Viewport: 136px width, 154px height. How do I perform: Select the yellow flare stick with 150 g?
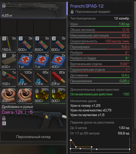point(9,44)
